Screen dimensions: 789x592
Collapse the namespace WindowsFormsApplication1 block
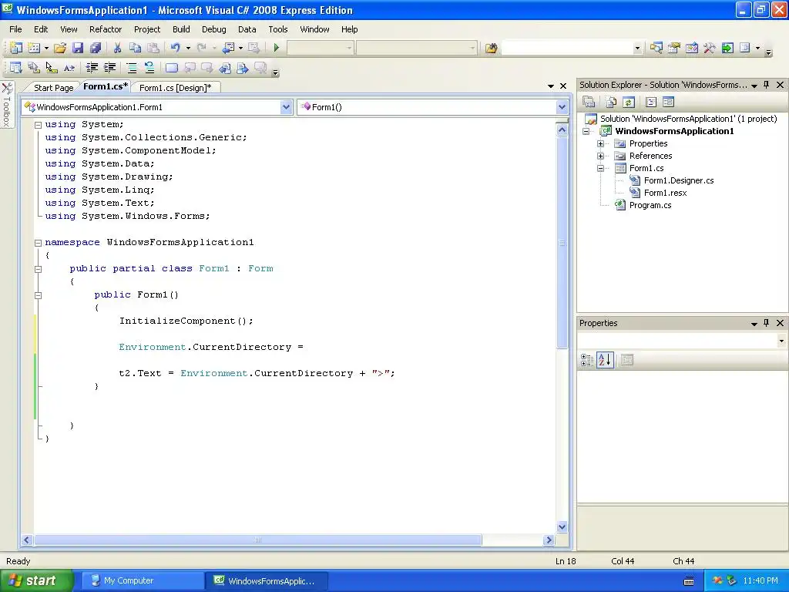point(38,243)
